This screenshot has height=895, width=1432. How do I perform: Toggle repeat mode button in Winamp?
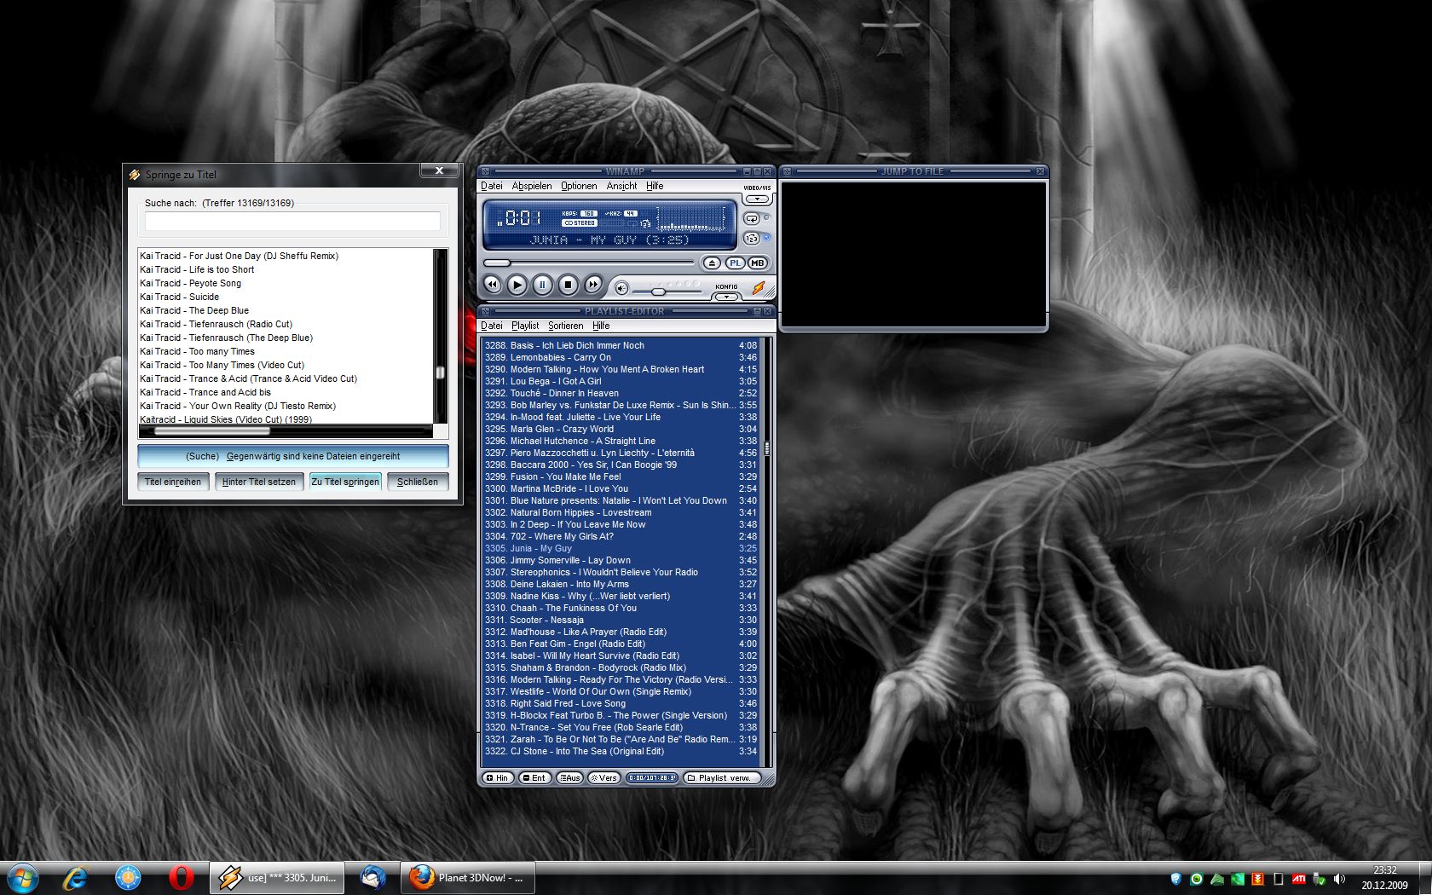[x=752, y=219]
